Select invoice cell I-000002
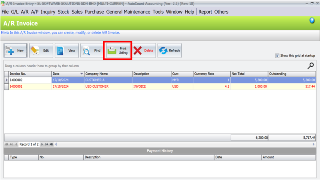The width and height of the screenshot is (320, 180). (x=30, y=80)
